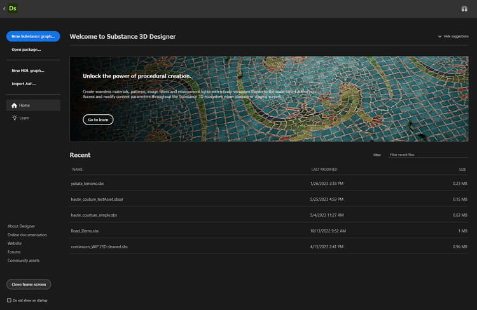Click Open package in the sidebar

tap(26, 50)
